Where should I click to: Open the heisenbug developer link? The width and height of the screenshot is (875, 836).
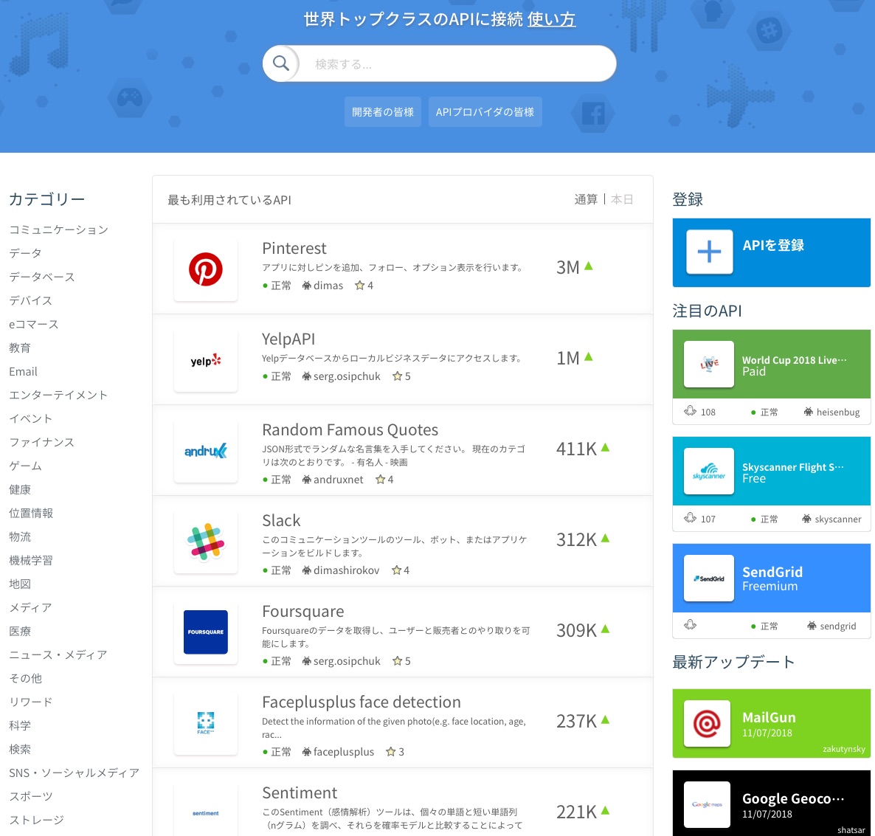pyautogui.click(x=837, y=412)
